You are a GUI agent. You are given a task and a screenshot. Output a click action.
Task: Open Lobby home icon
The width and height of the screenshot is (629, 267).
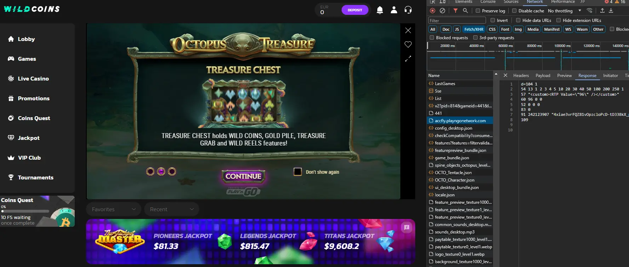11,39
